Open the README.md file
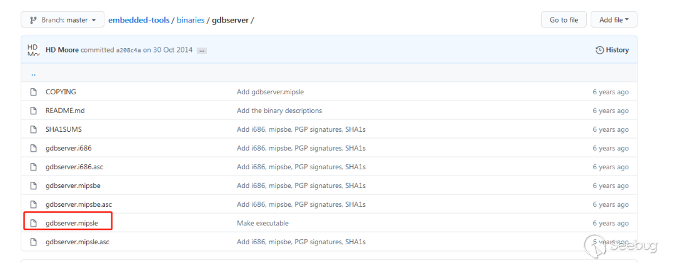 65,111
